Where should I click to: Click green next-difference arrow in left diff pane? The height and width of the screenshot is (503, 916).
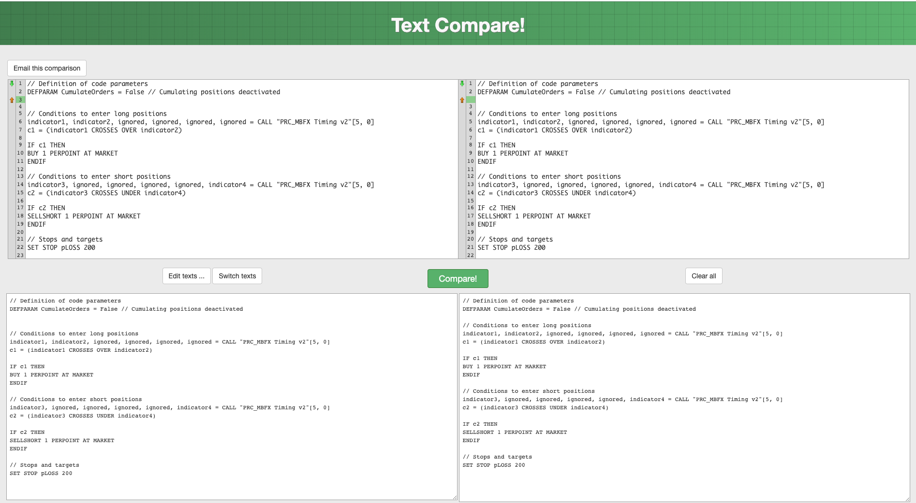click(12, 84)
